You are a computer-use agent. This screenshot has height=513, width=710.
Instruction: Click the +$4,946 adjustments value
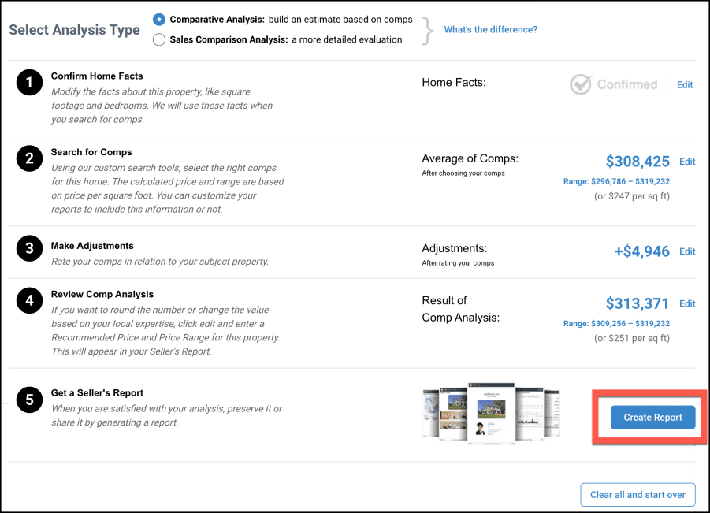641,251
